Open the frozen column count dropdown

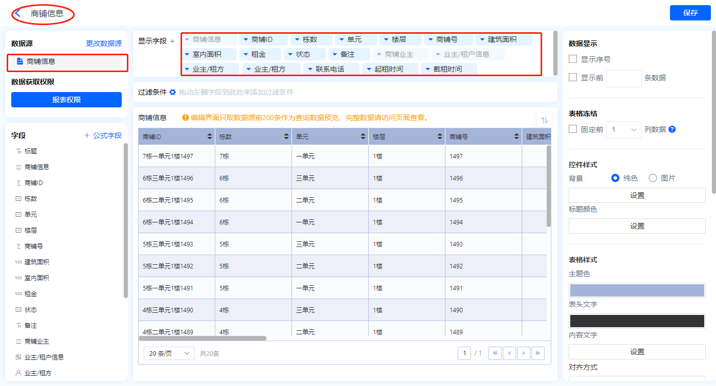[623, 130]
